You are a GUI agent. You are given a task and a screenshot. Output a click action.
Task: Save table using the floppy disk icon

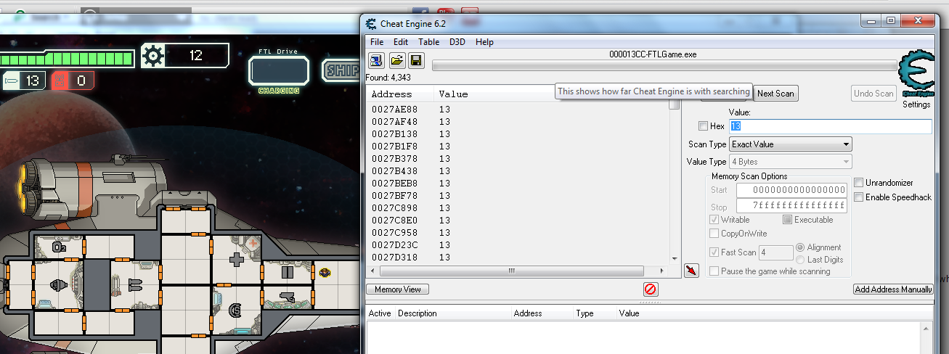pyautogui.click(x=415, y=60)
